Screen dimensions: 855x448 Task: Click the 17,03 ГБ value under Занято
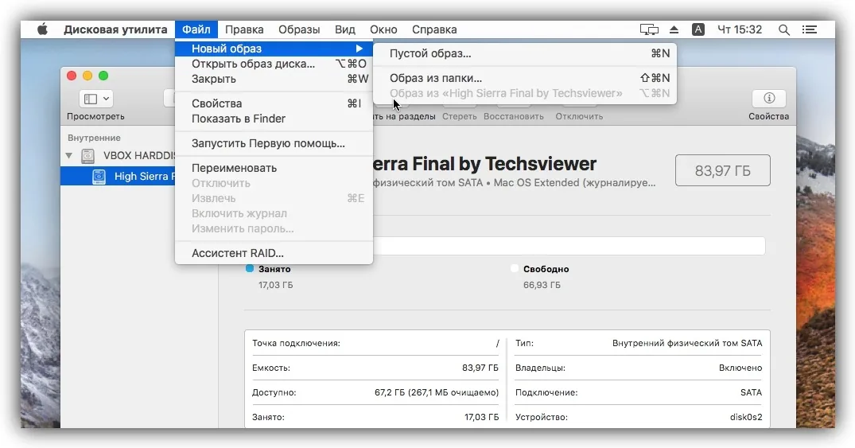tap(276, 285)
